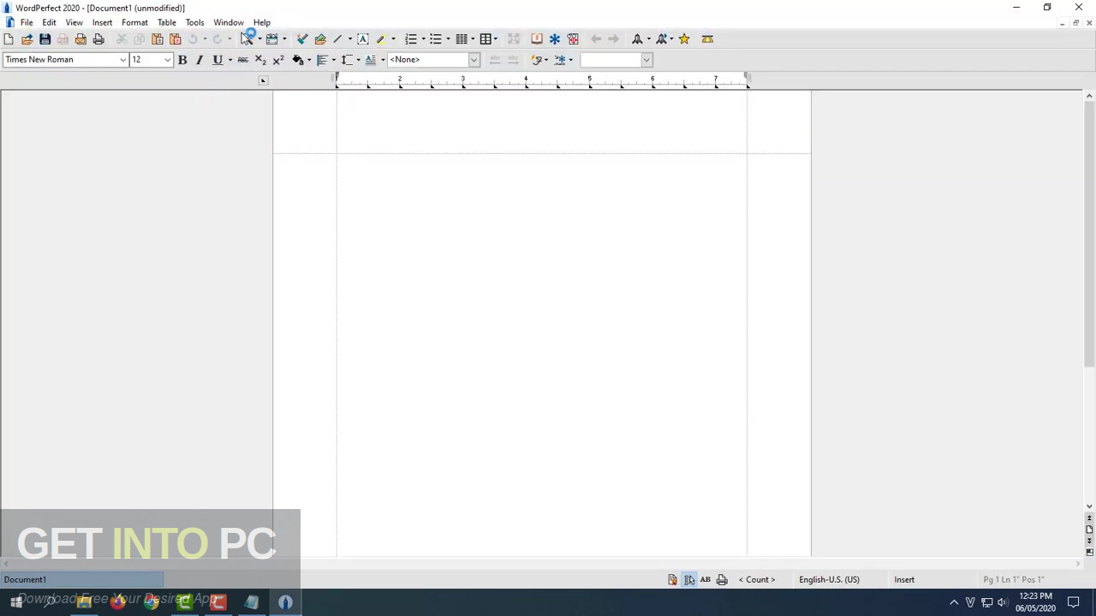Click the Paste clipboard icon
This screenshot has width=1096, height=616.
pos(158,39)
